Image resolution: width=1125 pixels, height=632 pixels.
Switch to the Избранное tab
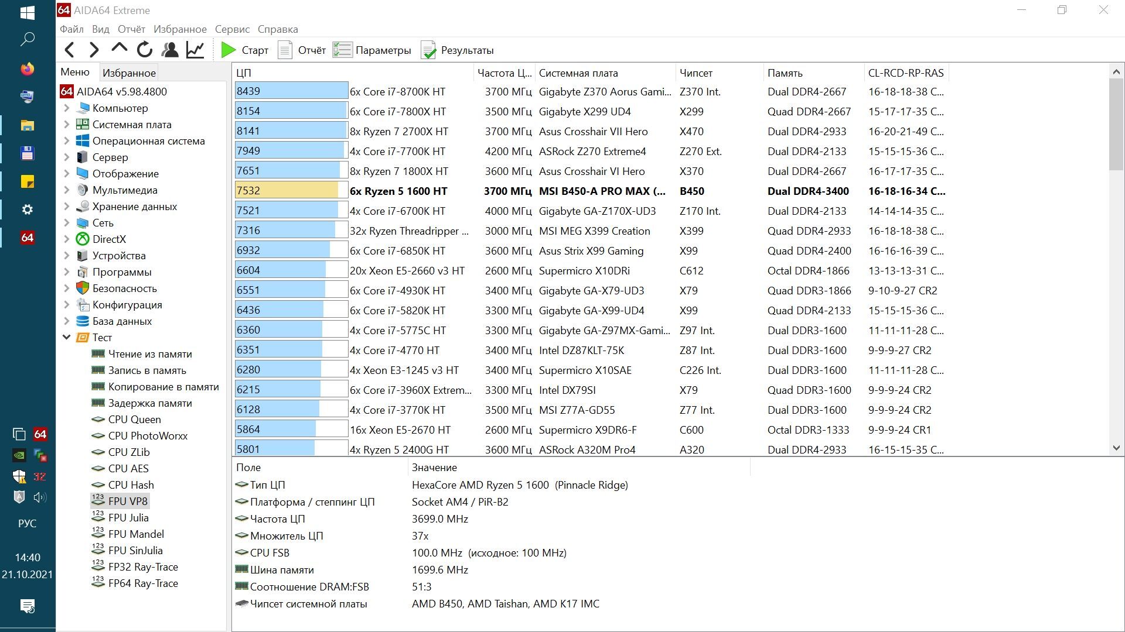click(x=129, y=73)
